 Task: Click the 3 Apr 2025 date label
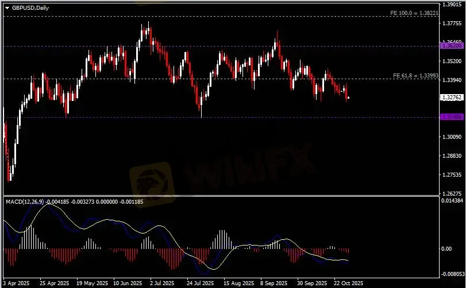coord(16,283)
